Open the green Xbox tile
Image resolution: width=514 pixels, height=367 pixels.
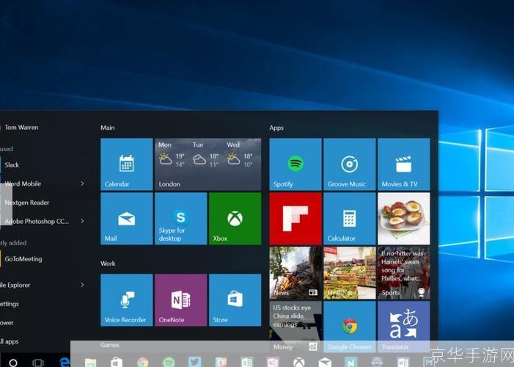[235, 219]
